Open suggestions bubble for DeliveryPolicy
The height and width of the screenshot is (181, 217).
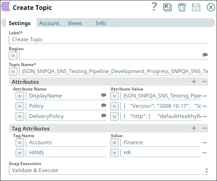pyautogui.click(x=104, y=116)
